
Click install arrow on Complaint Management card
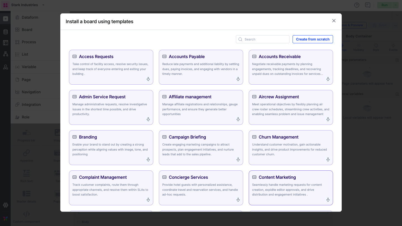point(148,200)
